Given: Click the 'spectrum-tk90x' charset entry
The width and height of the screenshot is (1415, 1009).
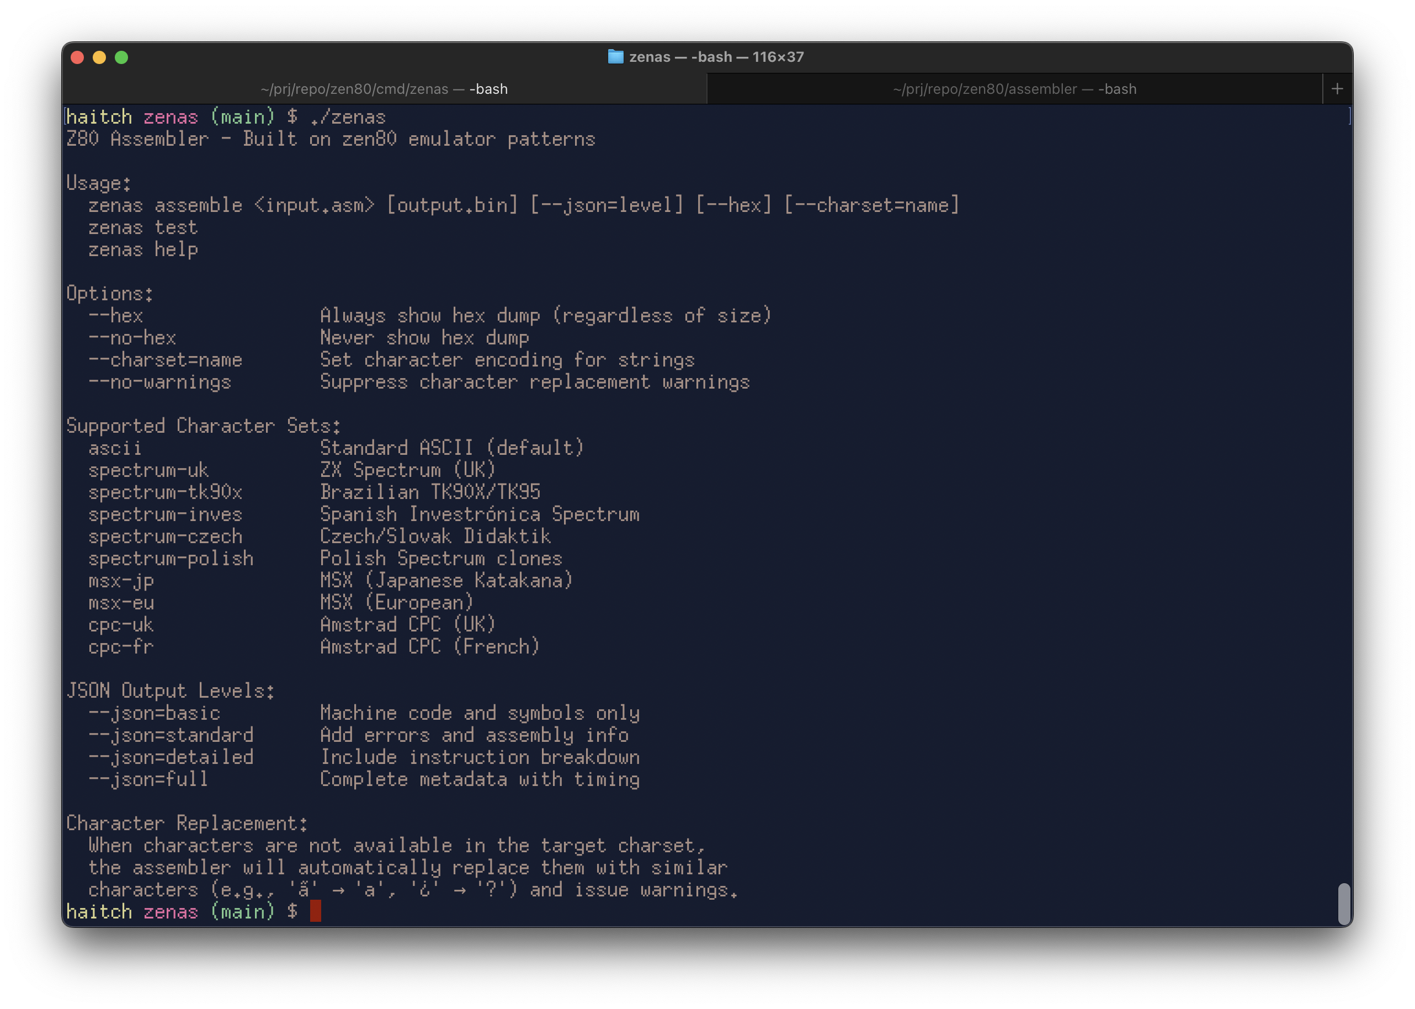Looking at the screenshot, I should [165, 492].
